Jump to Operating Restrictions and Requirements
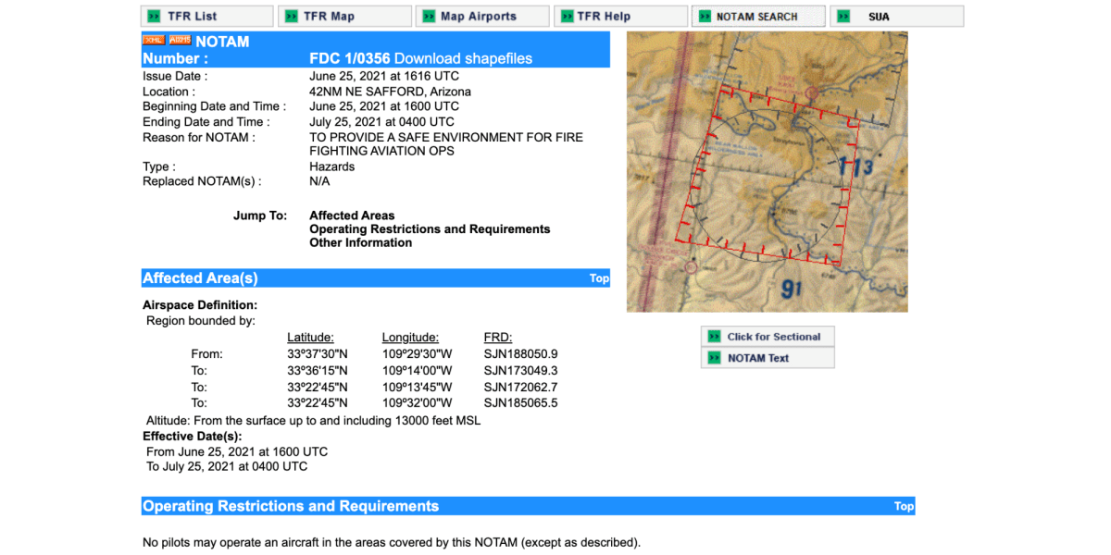Viewport: 1111px width, 555px height. tap(430, 229)
